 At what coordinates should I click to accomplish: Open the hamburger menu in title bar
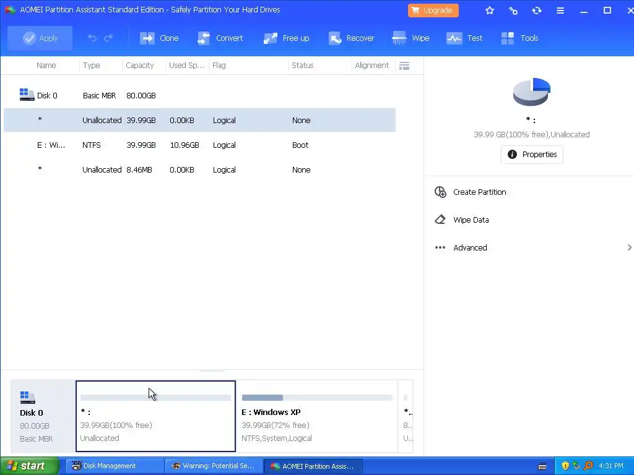pyautogui.click(x=560, y=11)
